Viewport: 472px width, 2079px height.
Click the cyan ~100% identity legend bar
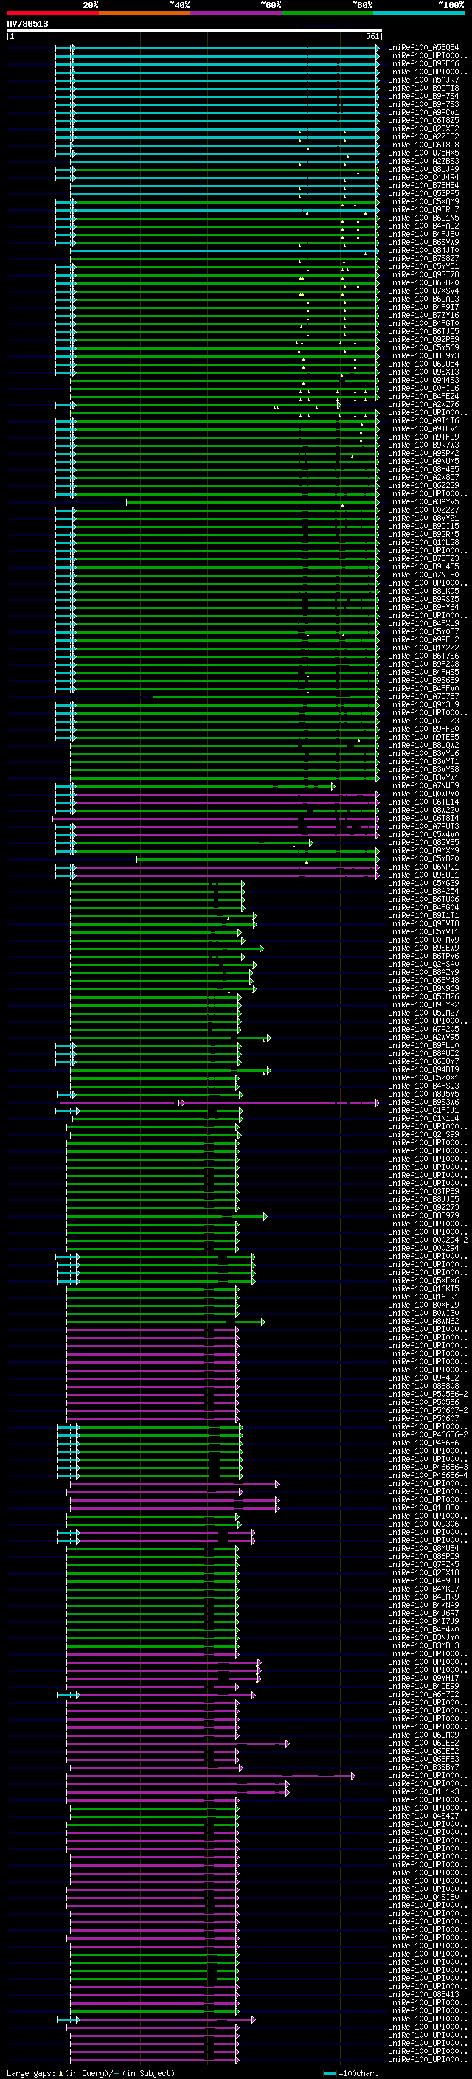(419, 13)
